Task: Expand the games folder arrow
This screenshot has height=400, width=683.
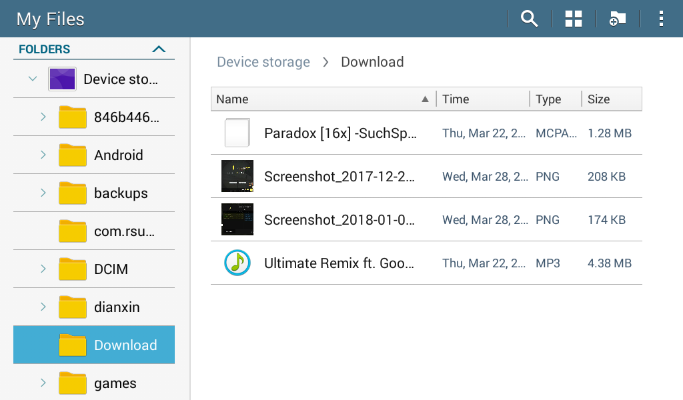Action: (x=43, y=383)
